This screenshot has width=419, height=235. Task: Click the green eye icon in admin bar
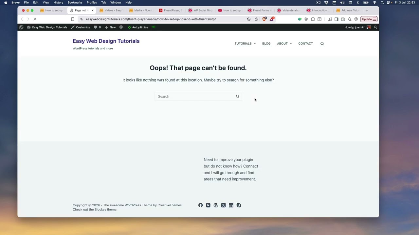pos(154,27)
